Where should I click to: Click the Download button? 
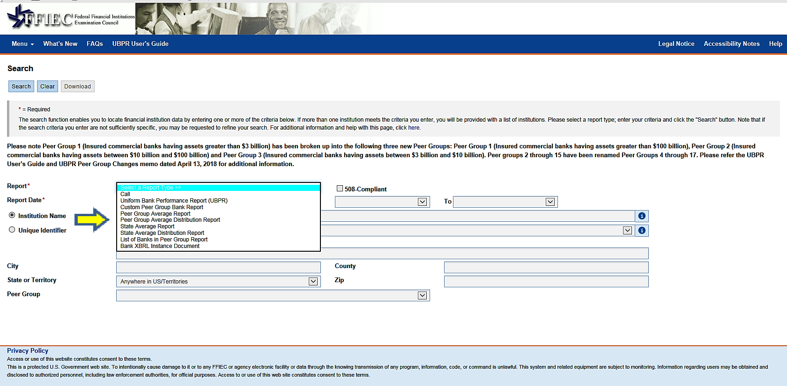click(x=78, y=86)
